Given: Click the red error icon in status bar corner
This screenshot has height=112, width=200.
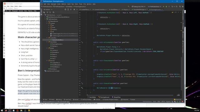Looking at the screenshot, I should click(x=182, y=102).
